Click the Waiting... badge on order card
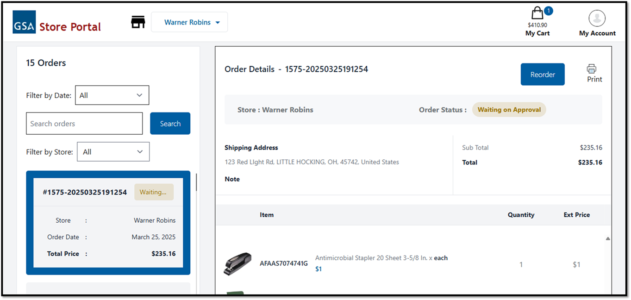The height and width of the screenshot is (300, 631). pyautogui.click(x=154, y=192)
